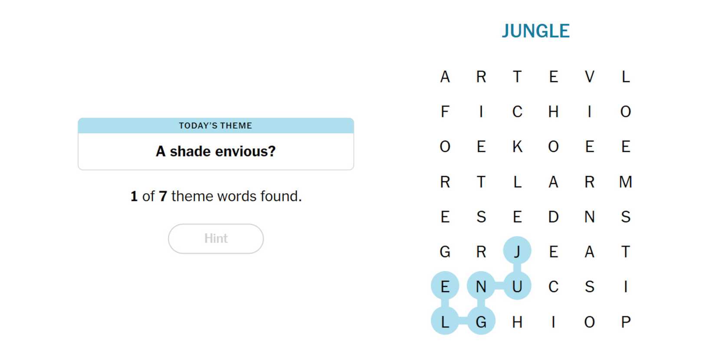Click the highlighted letter J
Viewport: 716px width, 358px height.
517,251
